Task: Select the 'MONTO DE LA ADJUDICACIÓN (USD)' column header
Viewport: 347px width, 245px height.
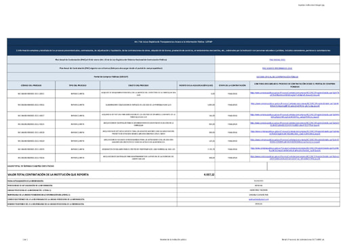Action: click(196, 85)
